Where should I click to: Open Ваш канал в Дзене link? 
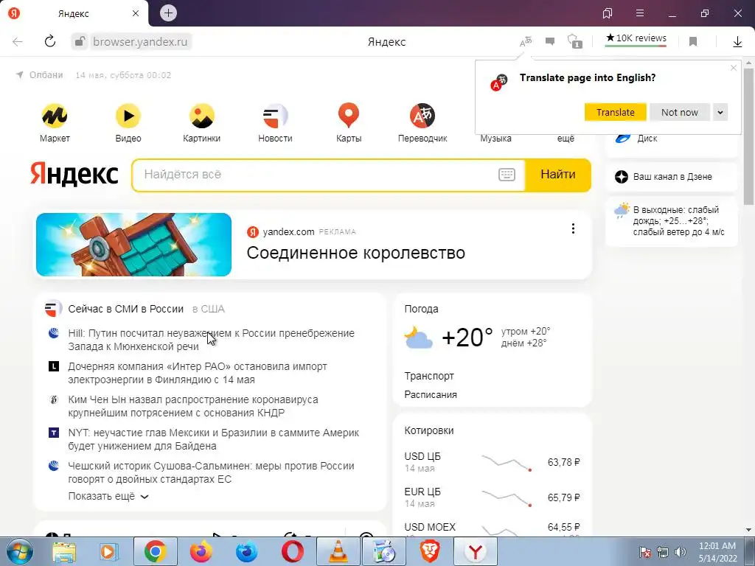[672, 177]
